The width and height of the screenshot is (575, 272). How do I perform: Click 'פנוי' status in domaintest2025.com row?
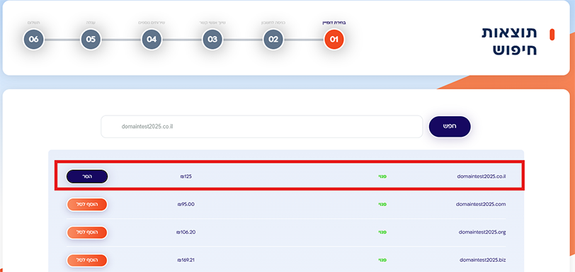click(x=382, y=204)
